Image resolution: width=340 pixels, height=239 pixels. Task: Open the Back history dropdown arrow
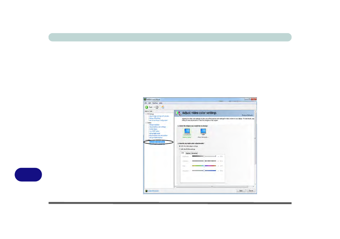[154, 107]
